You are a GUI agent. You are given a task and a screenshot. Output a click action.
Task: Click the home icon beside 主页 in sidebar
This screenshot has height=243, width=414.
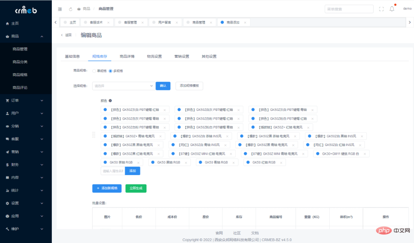(7, 23)
